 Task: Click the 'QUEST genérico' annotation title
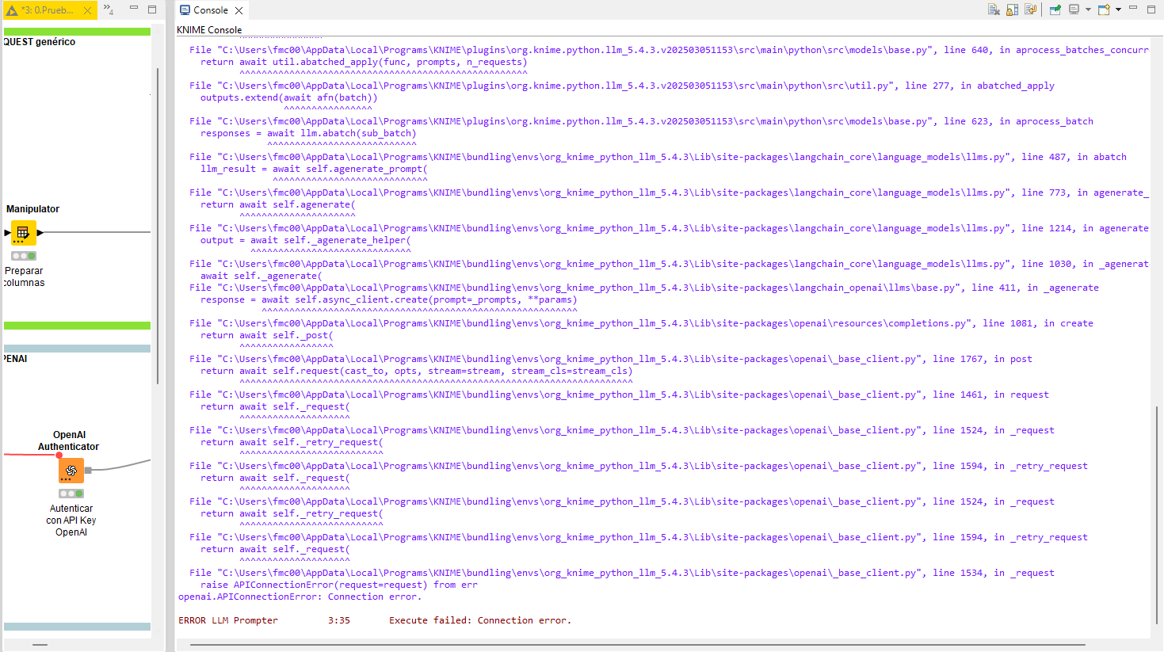(40, 42)
